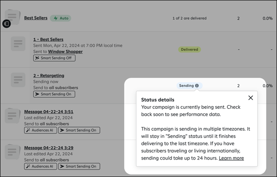Open the Window Shopper segment link
The width and height of the screenshot is (277, 177).
[x=65, y=51]
